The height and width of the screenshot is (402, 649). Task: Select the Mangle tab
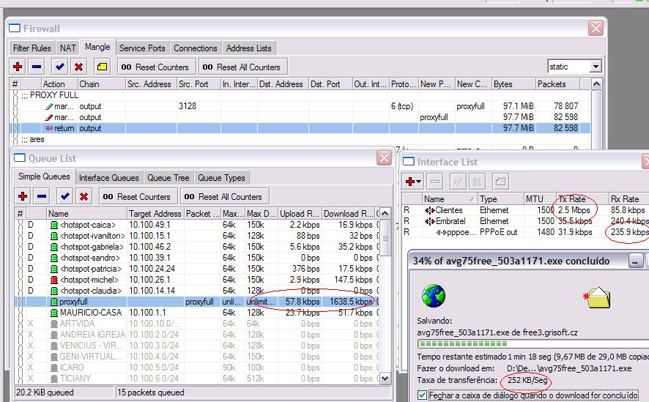97,47
